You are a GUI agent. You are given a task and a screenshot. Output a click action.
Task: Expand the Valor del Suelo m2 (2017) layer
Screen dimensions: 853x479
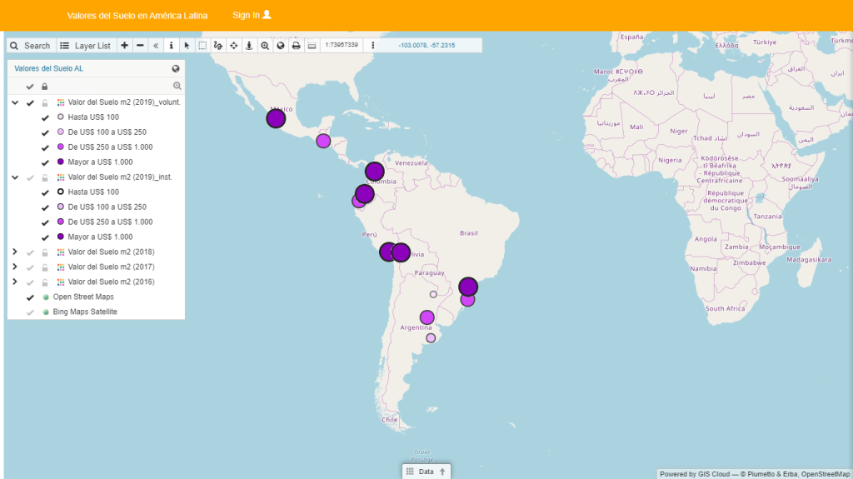(x=15, y=267)
